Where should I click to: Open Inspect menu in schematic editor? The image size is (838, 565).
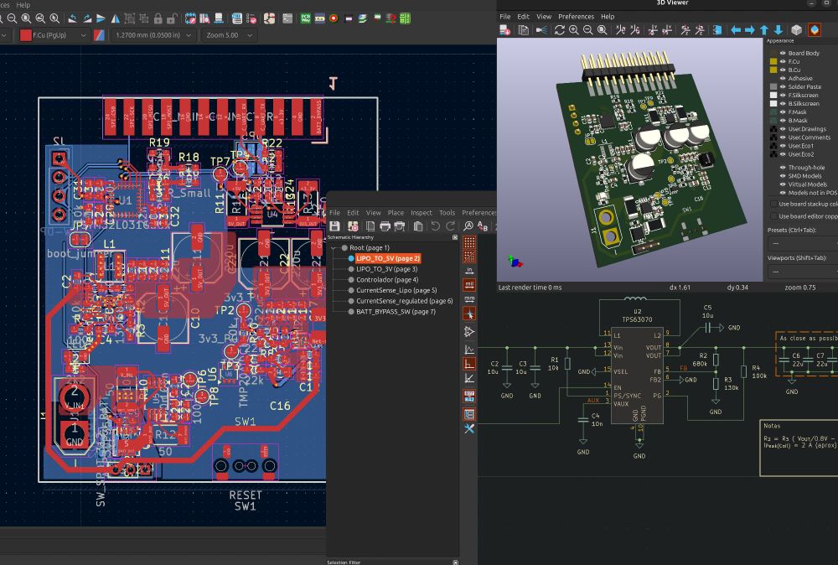(x=422, y=213)
